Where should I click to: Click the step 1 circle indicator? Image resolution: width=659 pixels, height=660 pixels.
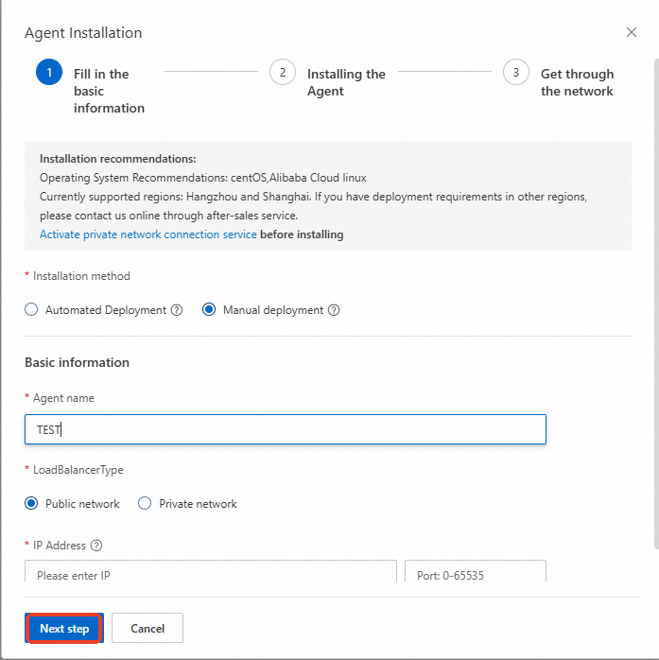click(x=48, y=73)
